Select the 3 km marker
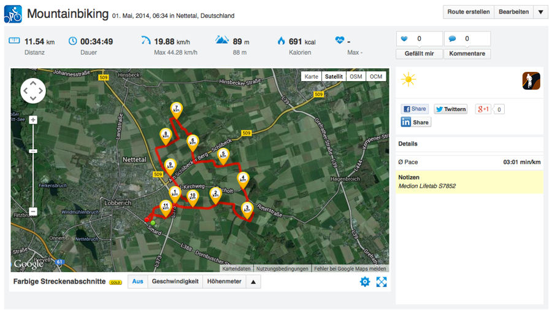 (247, 211)
